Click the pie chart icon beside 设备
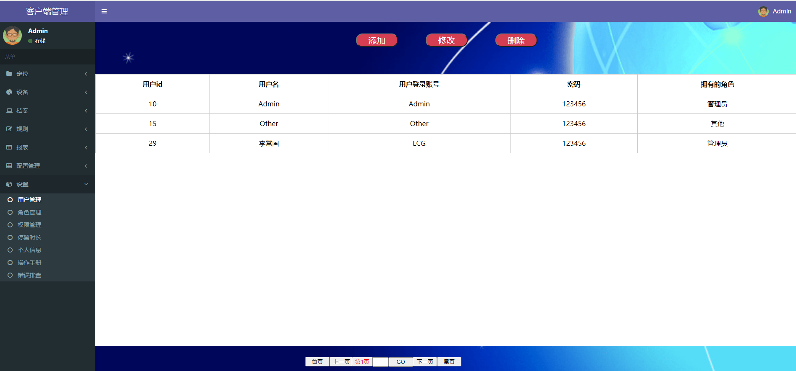Viewport: 796px width, 371px height. [9, 92]
